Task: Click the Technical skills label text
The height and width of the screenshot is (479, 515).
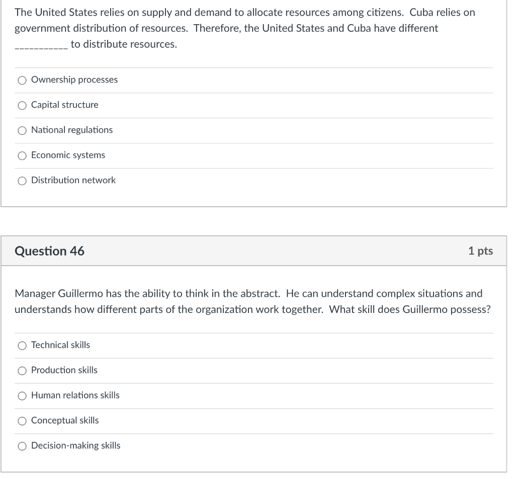Action: [x=60, y=345]
